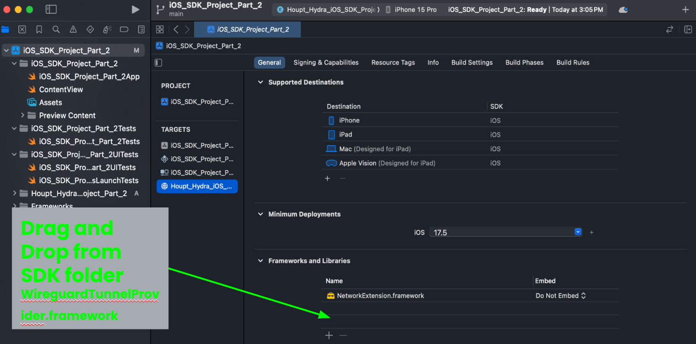This screenshot has width=696, height=344.
Task: Open the Test navigator diamond icon
Action: click(90, 29)
